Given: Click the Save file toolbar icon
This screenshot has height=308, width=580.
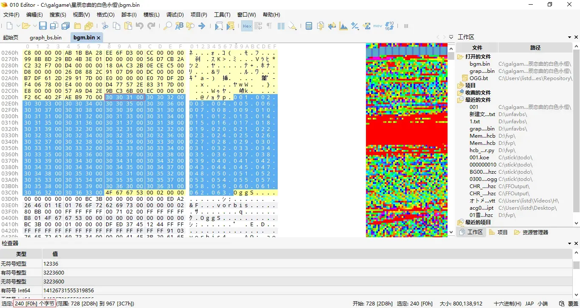Looking at the screenshot, I should (43, 26).
